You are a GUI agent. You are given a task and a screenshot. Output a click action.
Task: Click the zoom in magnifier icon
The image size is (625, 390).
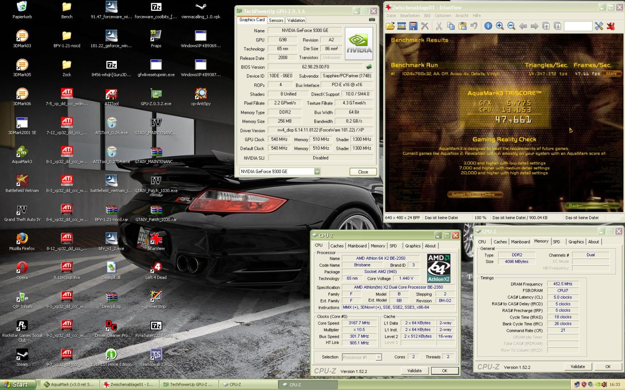[x=500, y=26]
